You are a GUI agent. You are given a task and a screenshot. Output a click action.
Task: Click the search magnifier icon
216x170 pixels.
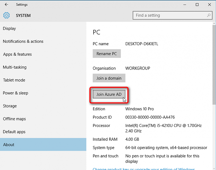click(x=209, y=15)
